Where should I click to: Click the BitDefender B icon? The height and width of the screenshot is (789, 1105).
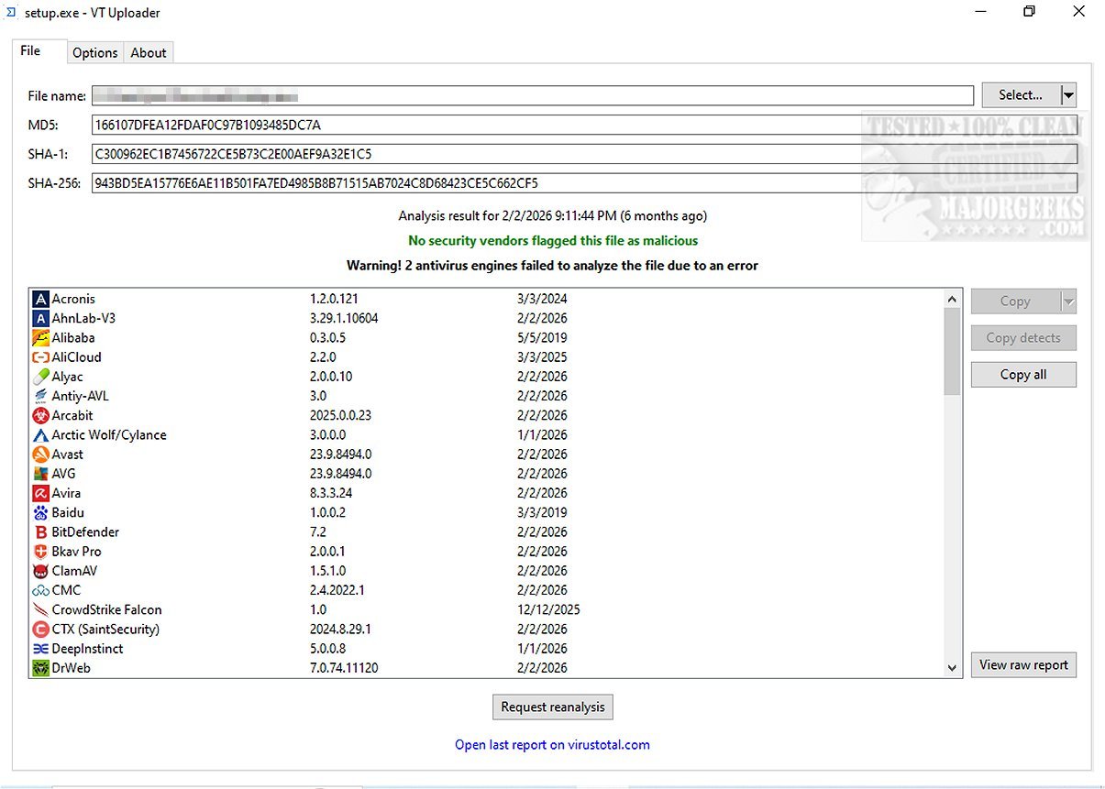tap(40, 532)
